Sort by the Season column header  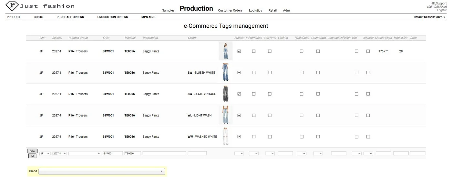coord(57,38)
